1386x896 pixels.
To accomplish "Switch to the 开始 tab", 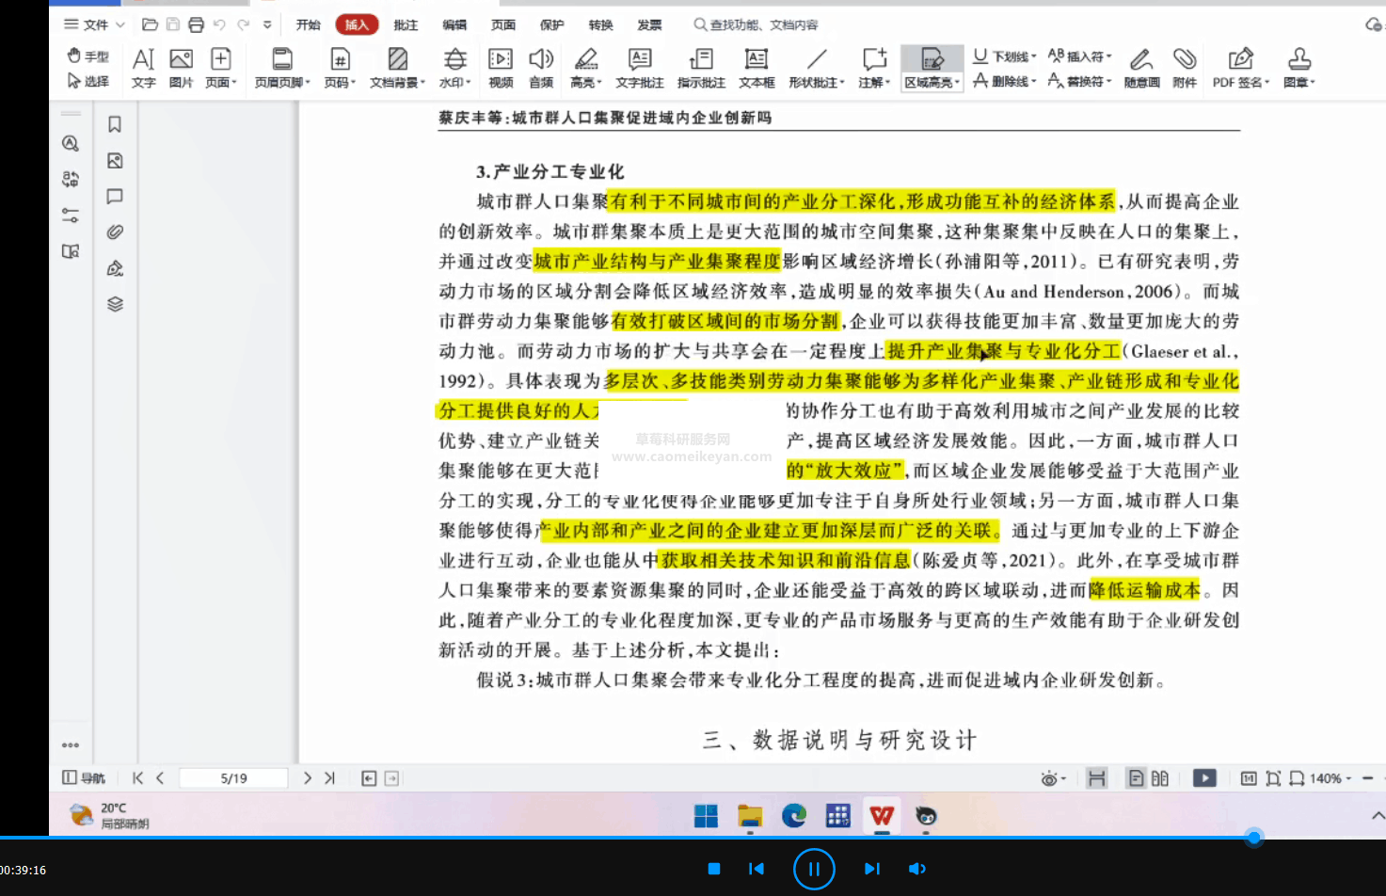I will click(x=309, y=24).
